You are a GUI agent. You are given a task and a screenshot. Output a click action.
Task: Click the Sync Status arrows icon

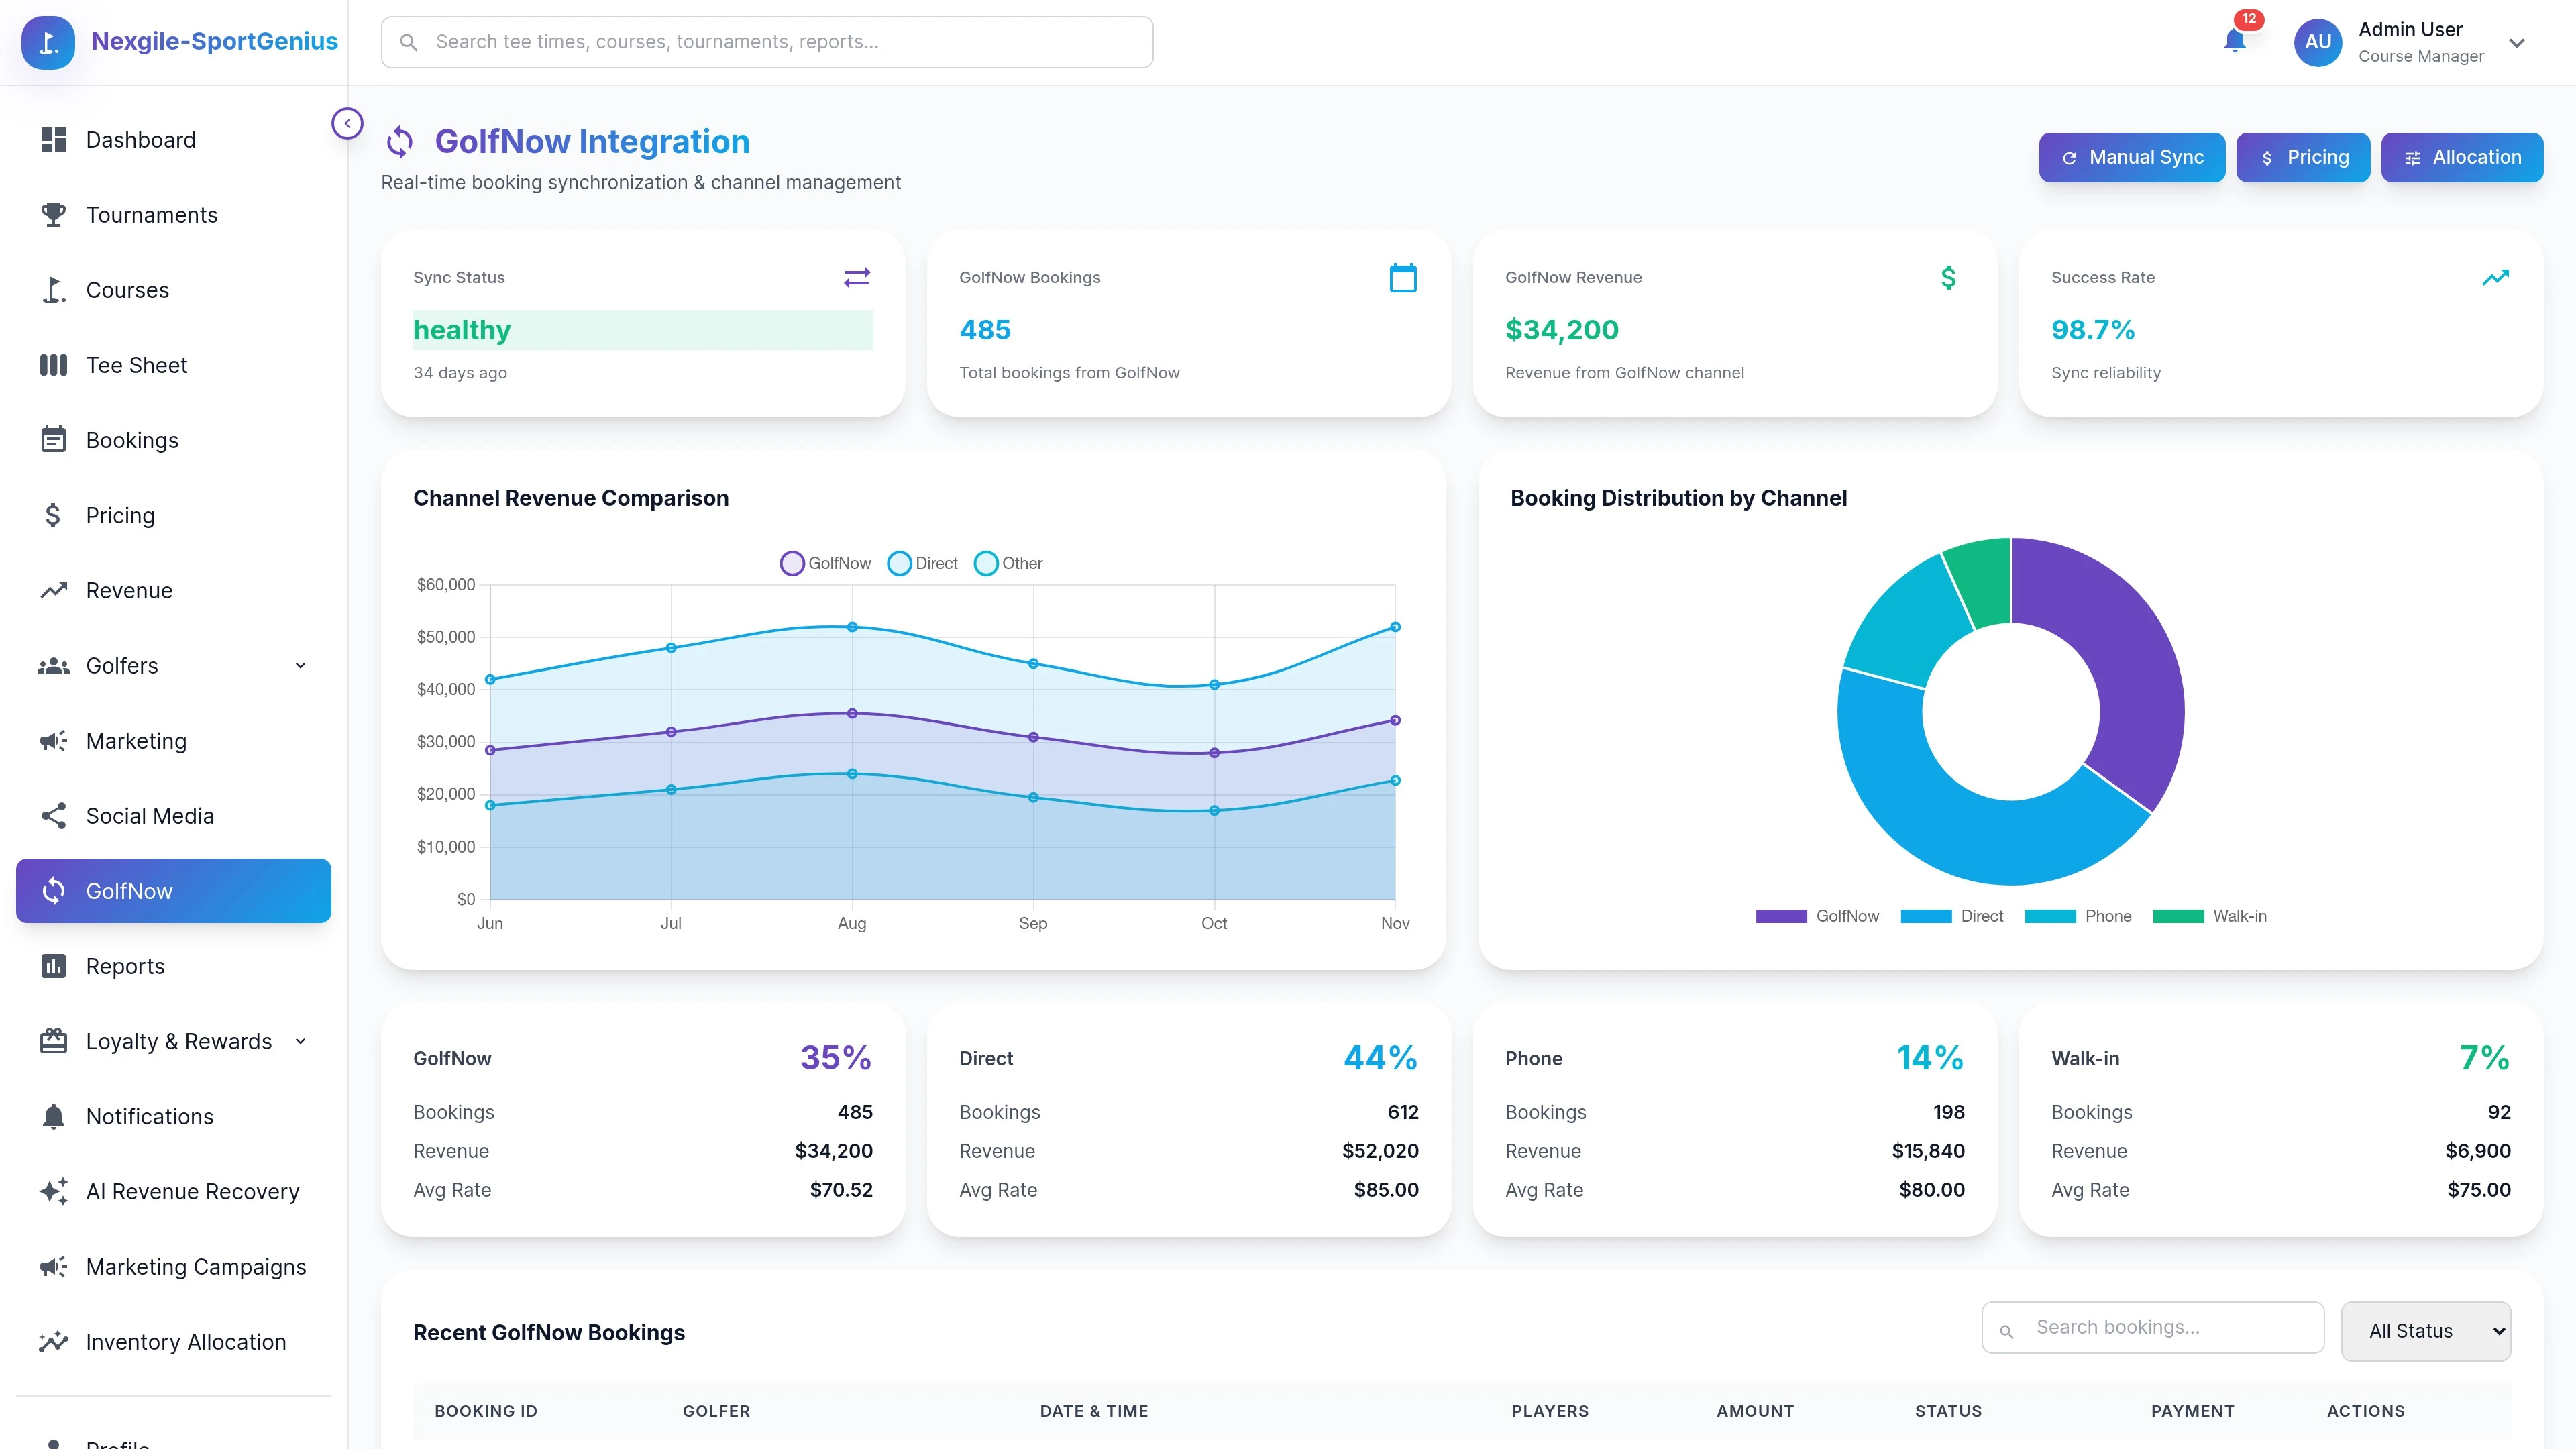tap(857, 277)
